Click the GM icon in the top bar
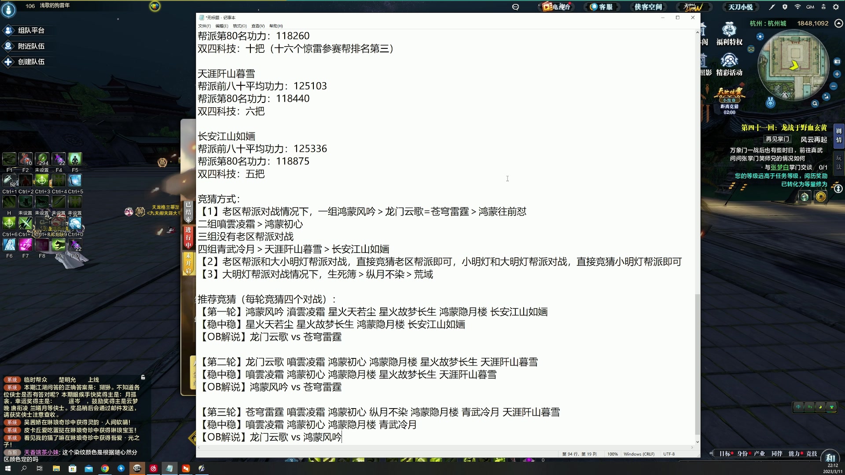The image size is (845, 475). [x=810, y=7]
